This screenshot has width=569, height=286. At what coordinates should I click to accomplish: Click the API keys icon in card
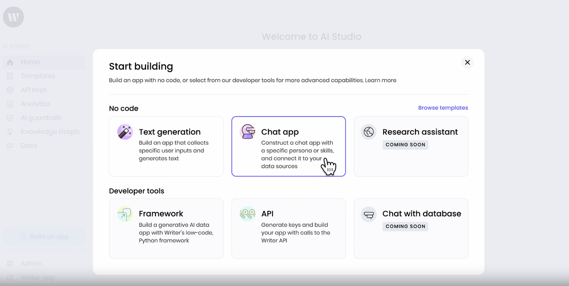click(248, 214)
